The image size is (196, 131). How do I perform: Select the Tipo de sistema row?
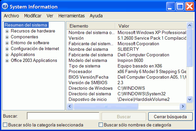point(126,66)
